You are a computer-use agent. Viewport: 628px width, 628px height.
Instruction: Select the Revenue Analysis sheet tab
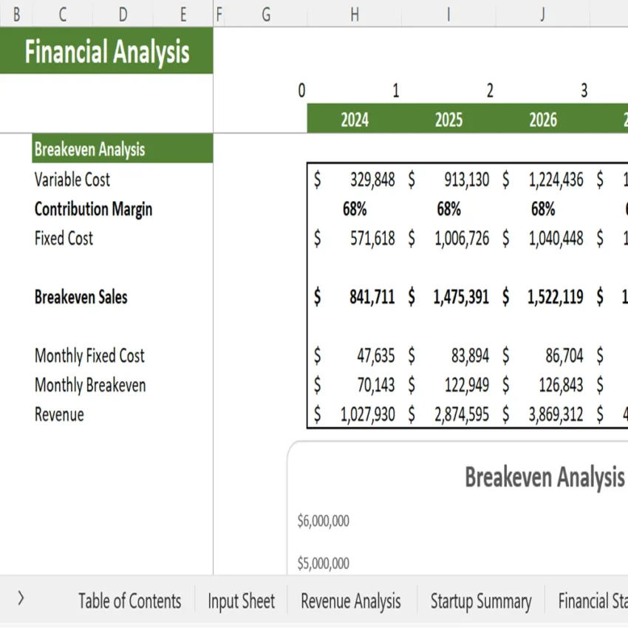350,601
